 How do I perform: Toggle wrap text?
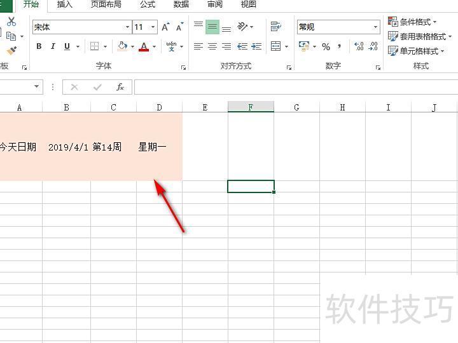click(275, 27)
